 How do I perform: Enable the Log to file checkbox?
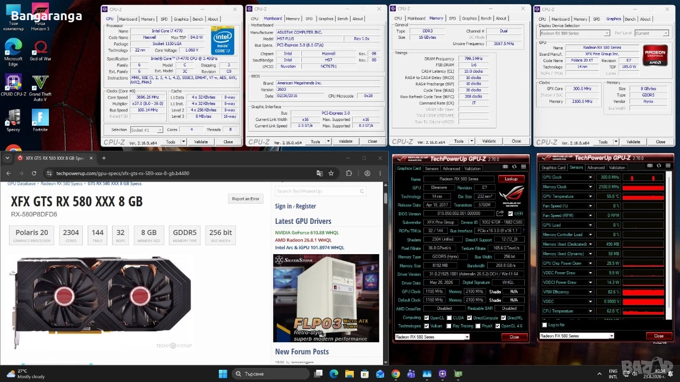(544, 325)
